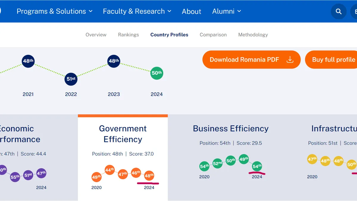Select the 2024 overall rank 50th marker
The height and width of the screenshot is (201, 357).
pyautogui.click(x=157, y=73)
